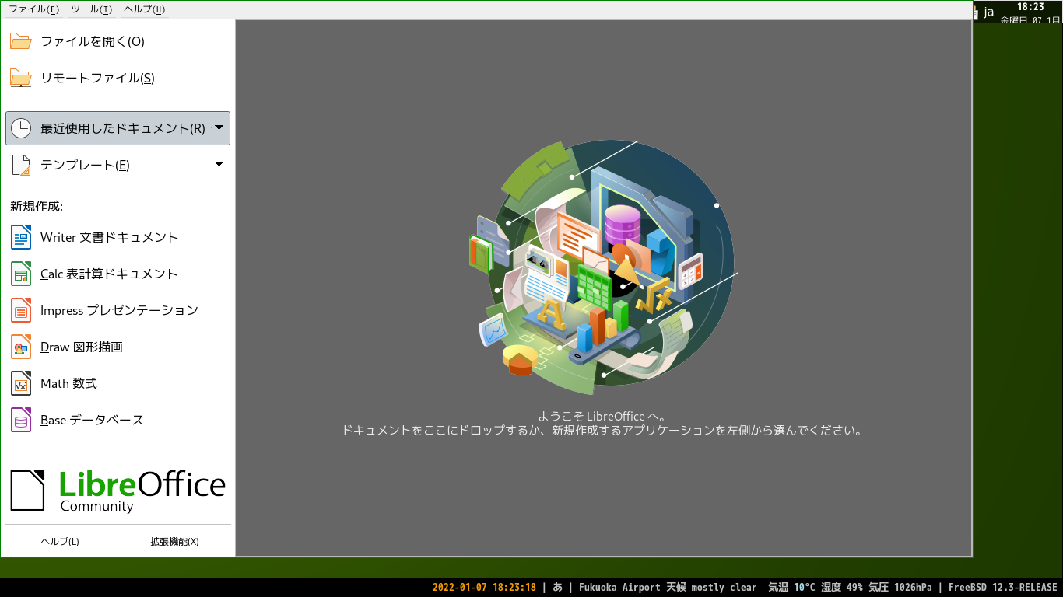This screenshot has width=1063, height=597.
Task: Click the remote files folder icon
Action: 20,78
